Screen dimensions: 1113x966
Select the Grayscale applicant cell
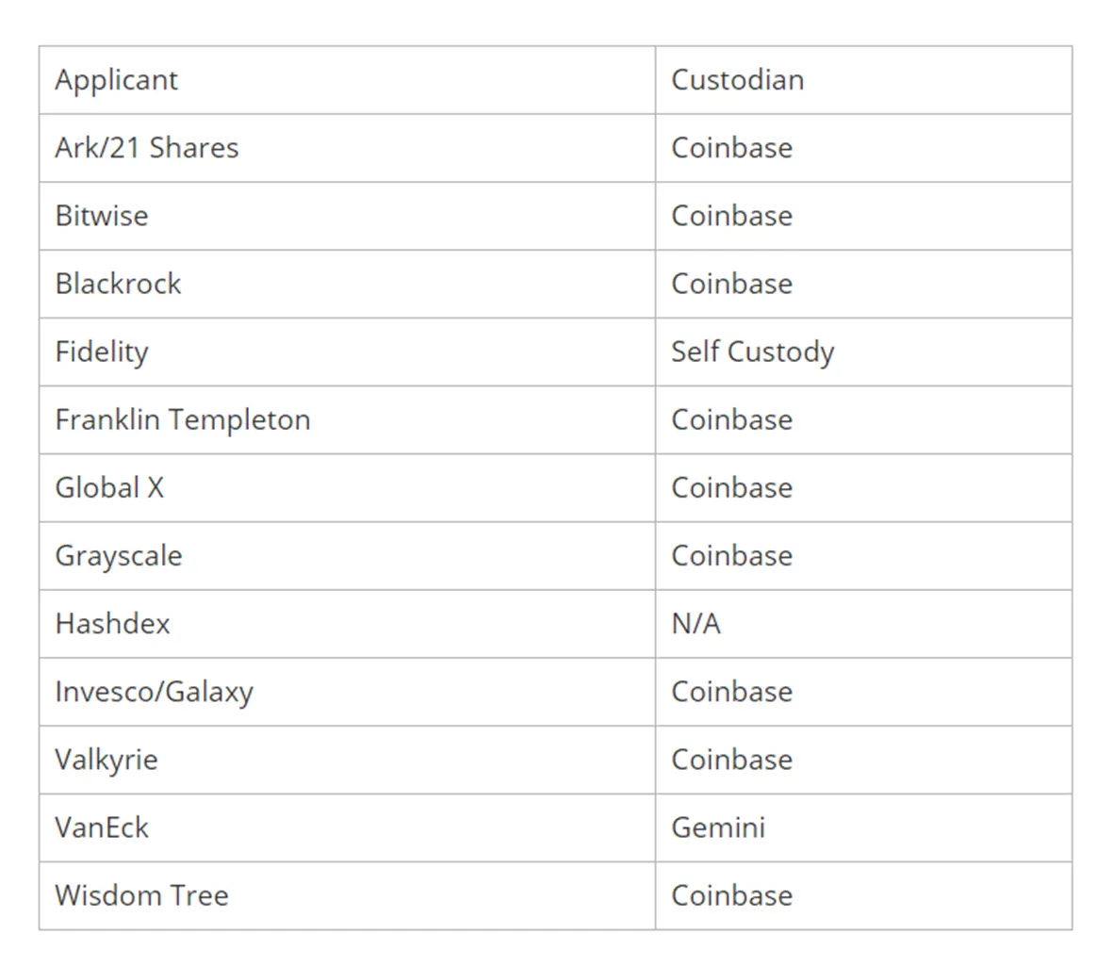point(347,556)
